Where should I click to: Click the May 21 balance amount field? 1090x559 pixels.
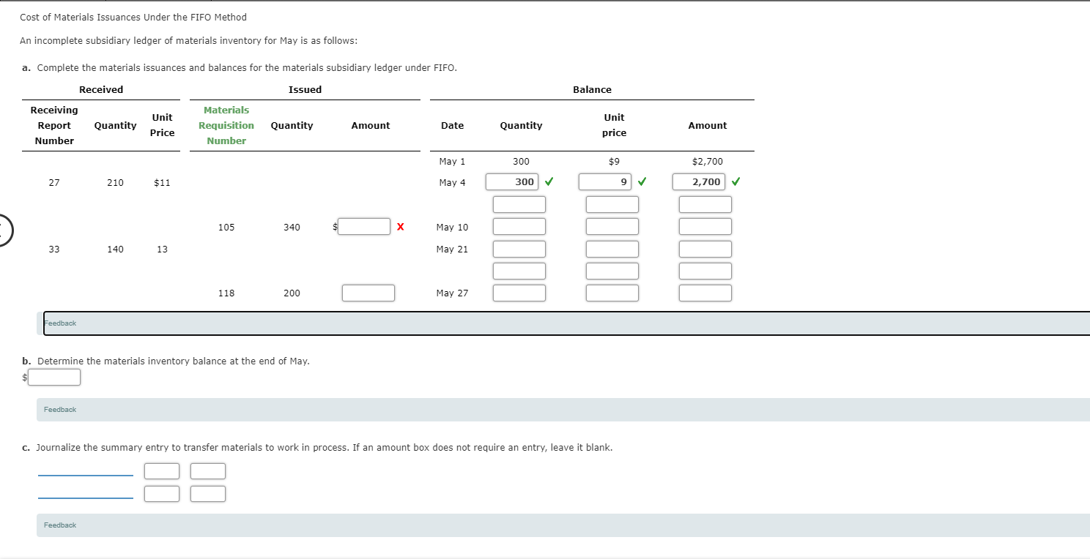pyautogui.click(x=705, y=249)
